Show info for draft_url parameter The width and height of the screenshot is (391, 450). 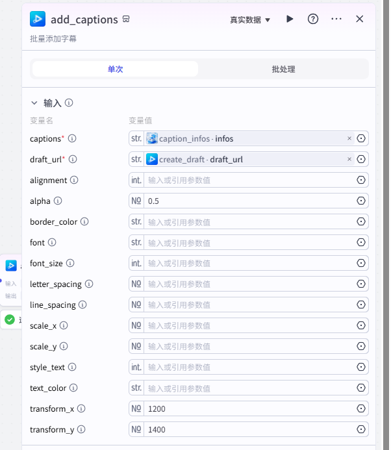coord(73,159)
